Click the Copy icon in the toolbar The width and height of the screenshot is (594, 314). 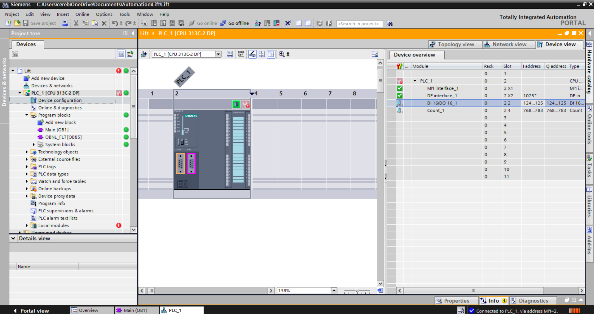85,23
